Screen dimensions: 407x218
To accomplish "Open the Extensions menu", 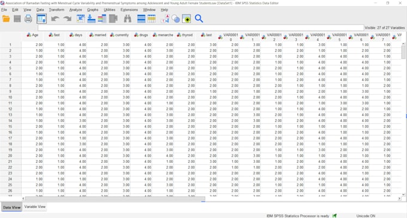I will coord(129,10).
